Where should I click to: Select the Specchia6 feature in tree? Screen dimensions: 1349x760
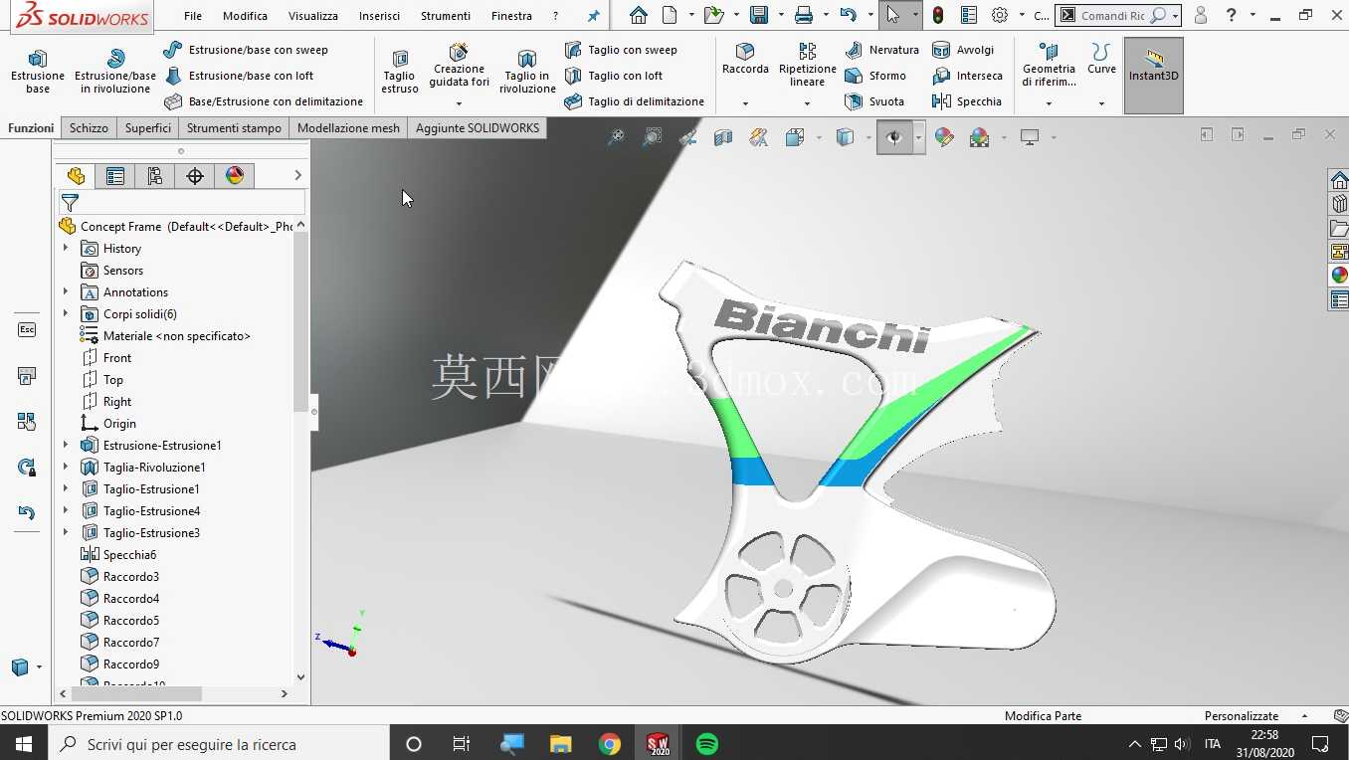(129, 555)
